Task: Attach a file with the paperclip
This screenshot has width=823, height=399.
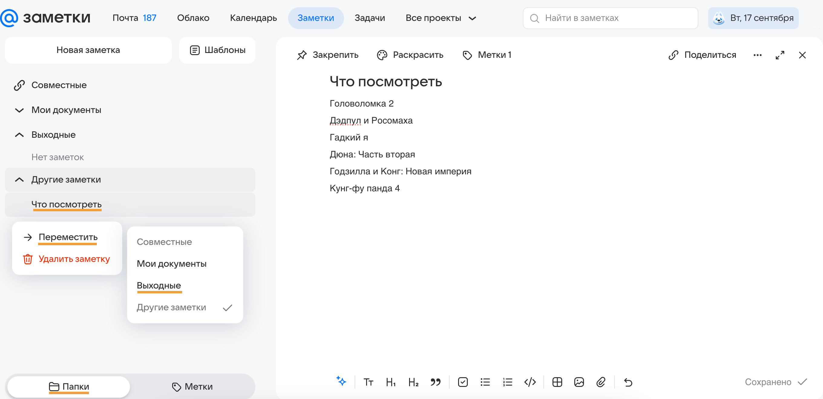Action: pyautogui.click(x=601, y=382)
